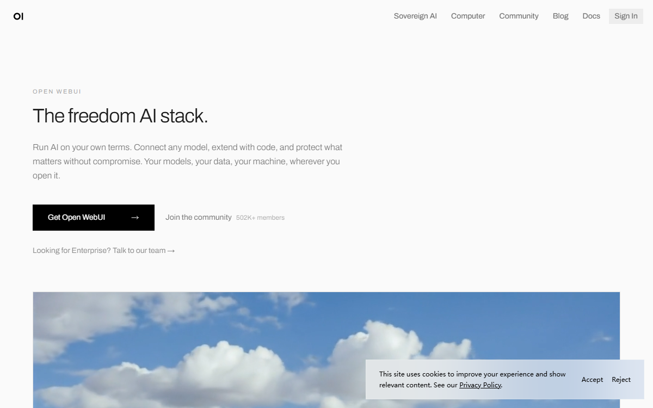The image size is (653, 408).
Task: Click the 502K+ members text
Action: click(x=260, y=218)
